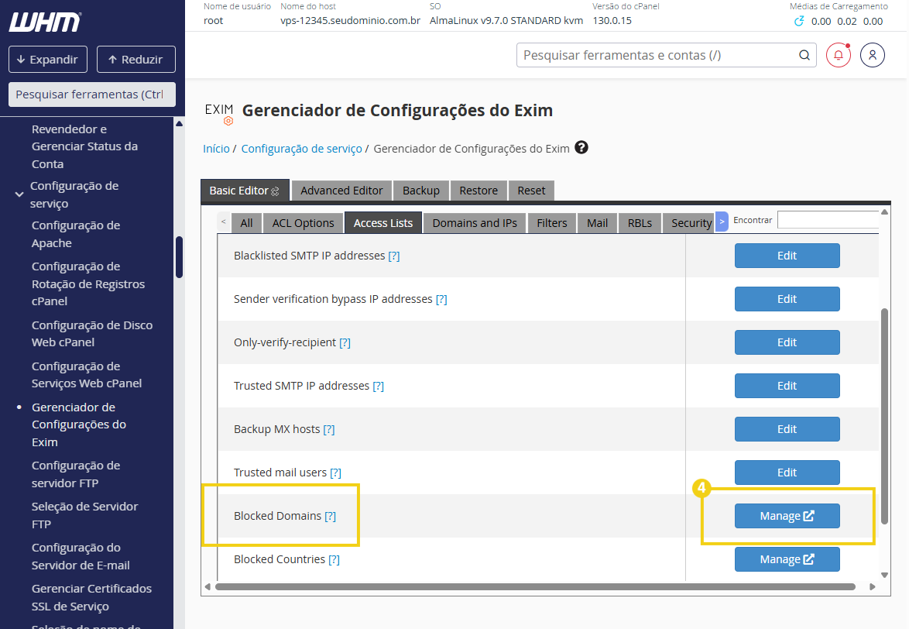This screenshot has width=909, height=629.
Task: Open the Início breadcrumb link
Action: [x=217, y=148]
